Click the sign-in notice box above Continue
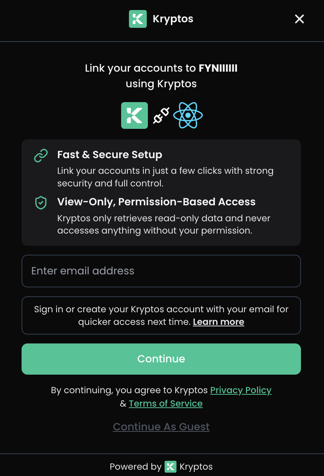The image size is (324, 476). click(x=161, y=315)
